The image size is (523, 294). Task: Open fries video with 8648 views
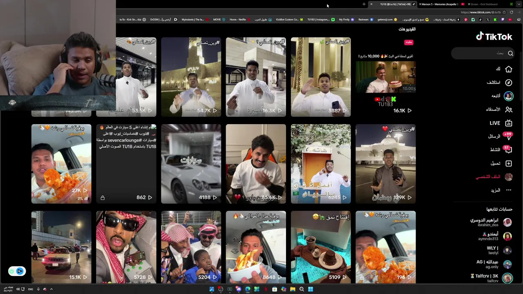pos(256,247)
